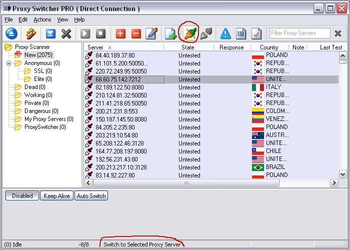The width and height of the screenshot is (350, 250).
Task: Select the New (2075) folder
Action: click(x=38, y=55)
